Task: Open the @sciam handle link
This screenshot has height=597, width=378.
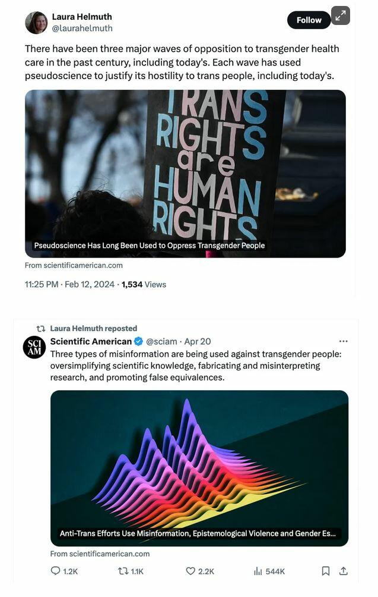Action: (161, 341)
